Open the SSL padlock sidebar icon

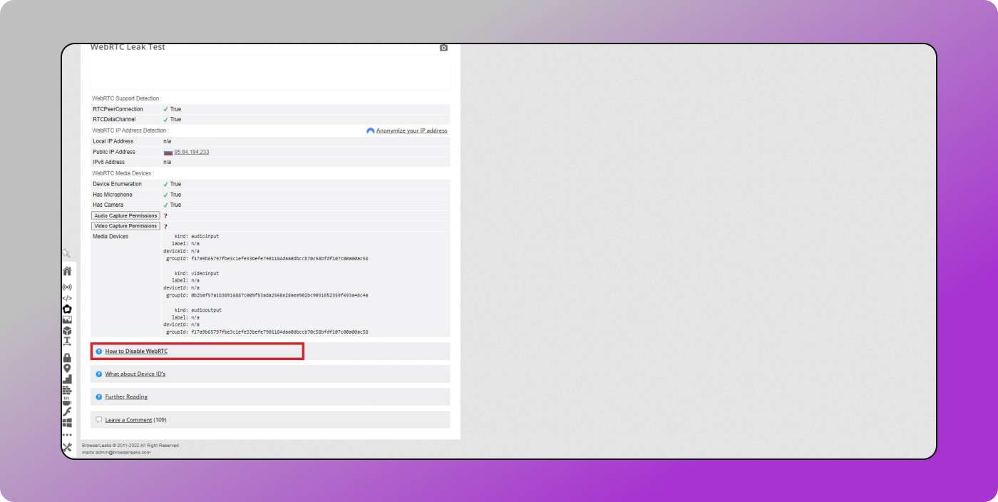(x=67, y=357)
